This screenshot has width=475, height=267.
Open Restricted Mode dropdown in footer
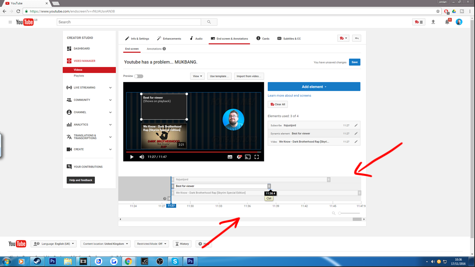pos(151,244)
